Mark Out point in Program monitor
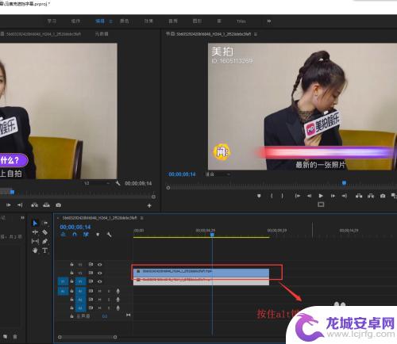397x344 pixels. [282, 196]
